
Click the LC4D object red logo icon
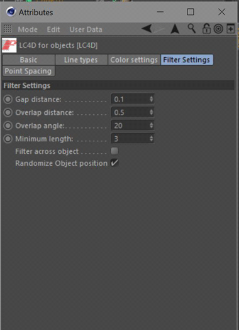[x=9, y=45]
